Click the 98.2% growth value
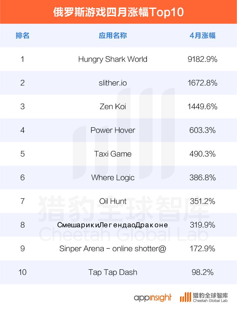 [x=202, y=272]
